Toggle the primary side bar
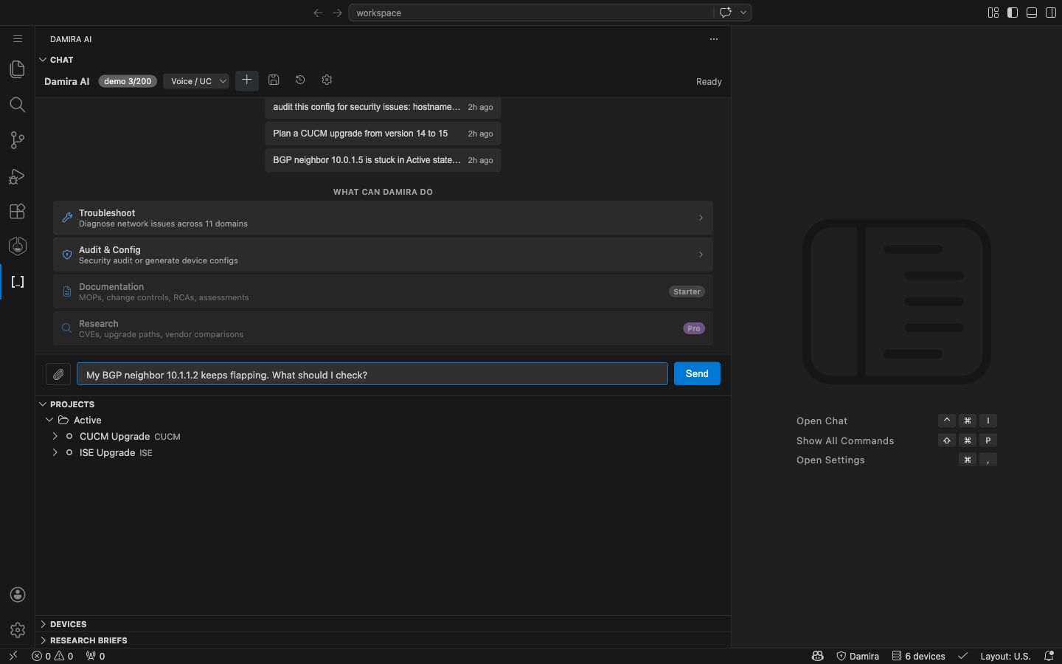1062x664 pixels. click(1013, 13)
